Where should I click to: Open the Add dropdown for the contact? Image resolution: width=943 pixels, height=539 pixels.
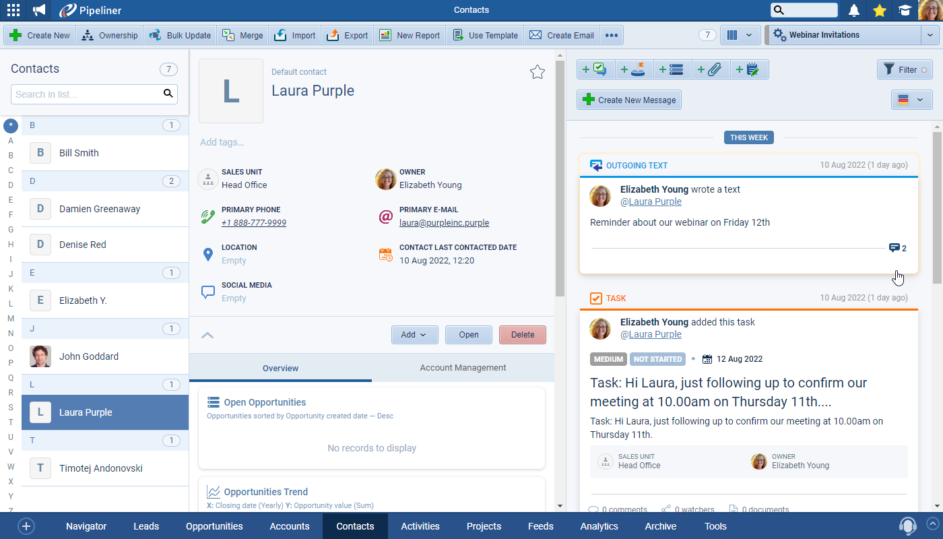coord(414,335)
